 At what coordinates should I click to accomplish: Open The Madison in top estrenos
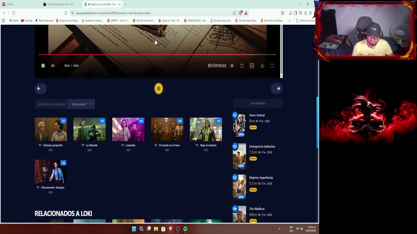(x=257, y=209)
